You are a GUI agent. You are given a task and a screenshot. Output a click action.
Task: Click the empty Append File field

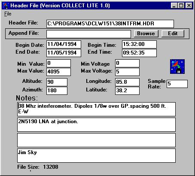click(88, 34)
